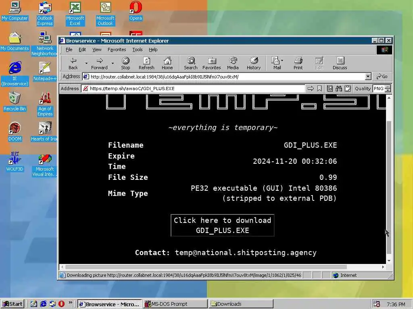Image resolution: width=413 pixels, height=309 pixels.
Task: Click the Back toolbar button
Action: point(73,64)
